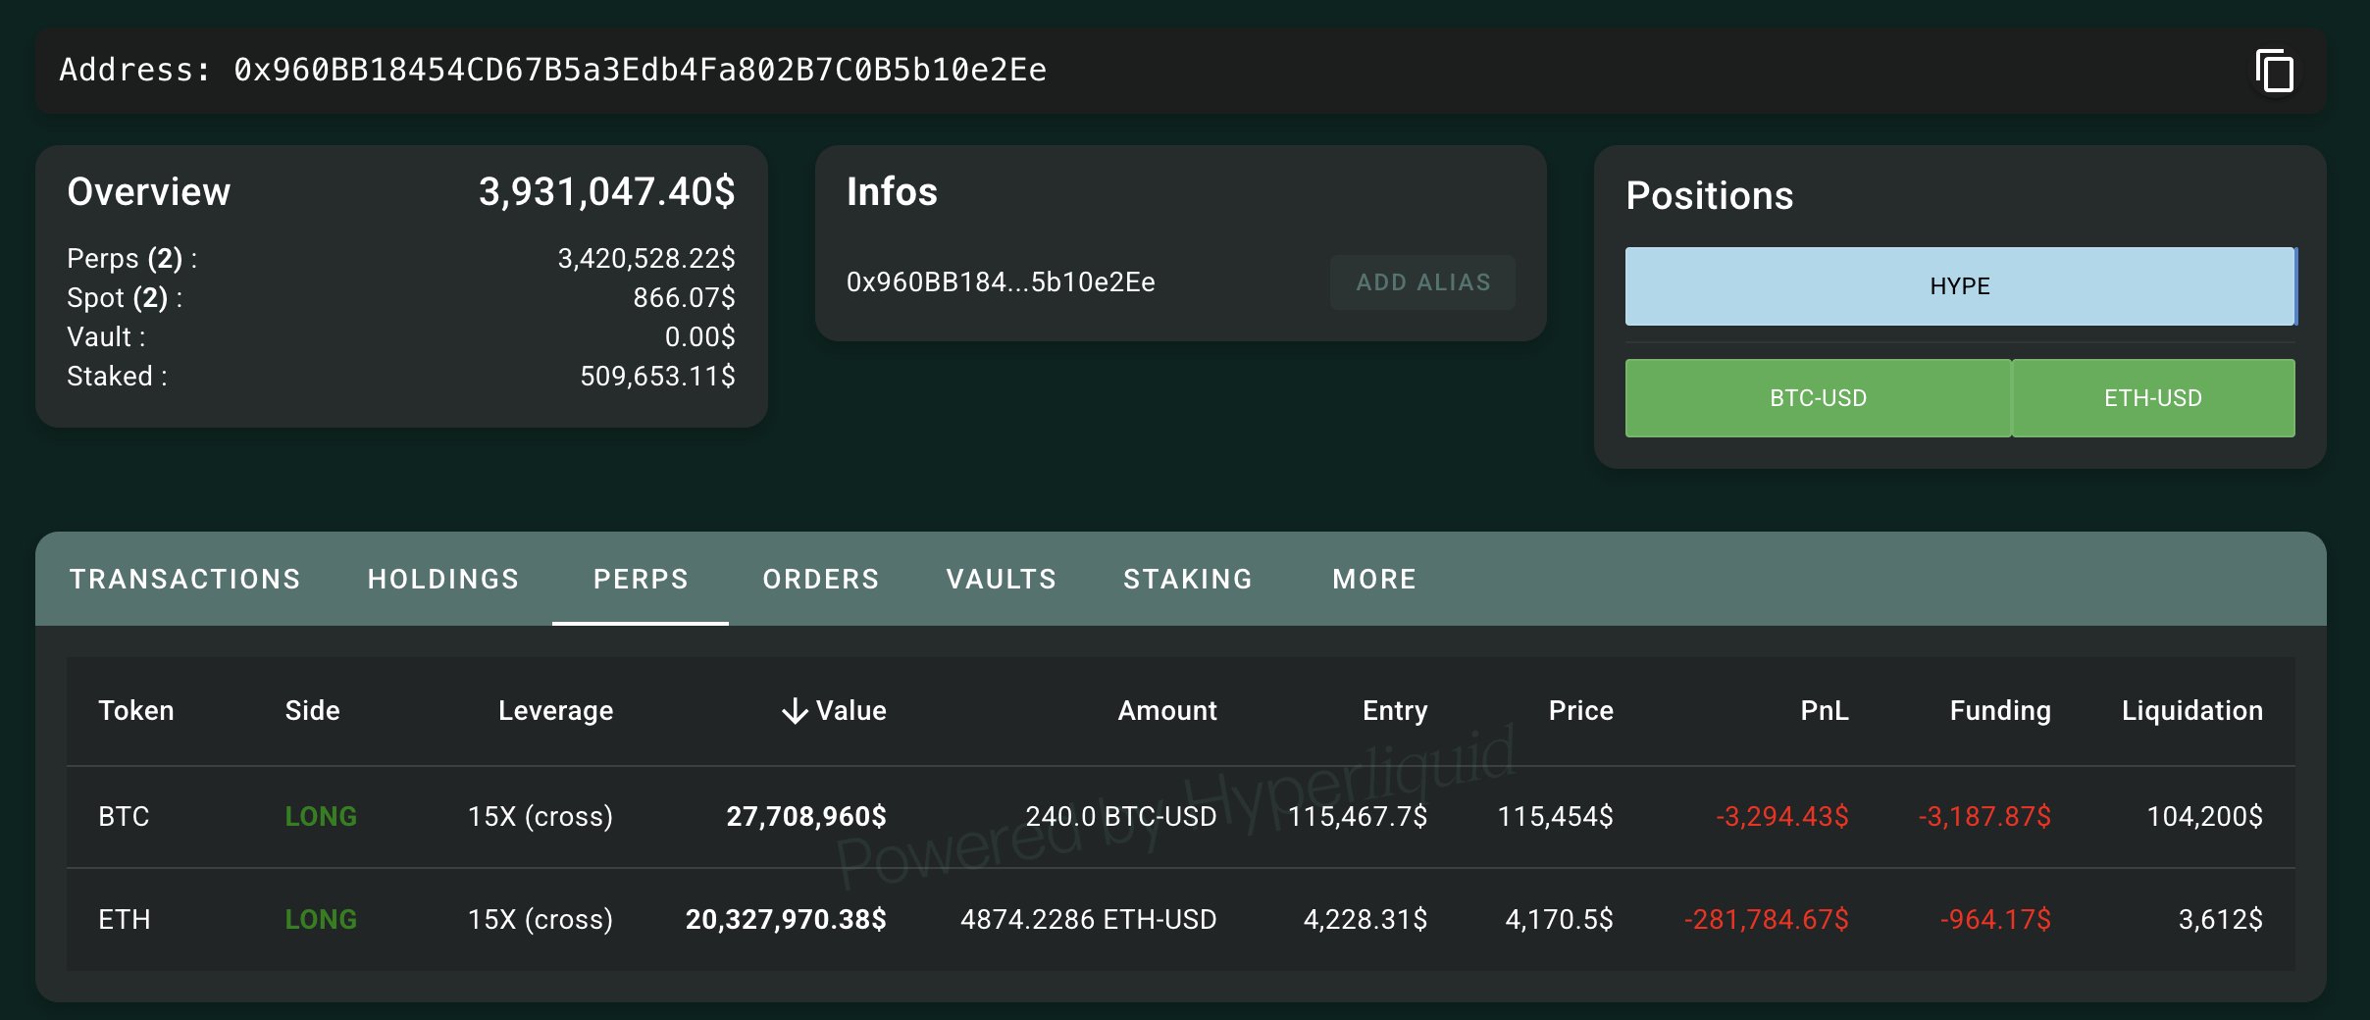2370x1020 pixels.
Task: Click the ADD ALIAS button
Action: click(1422, 282)
